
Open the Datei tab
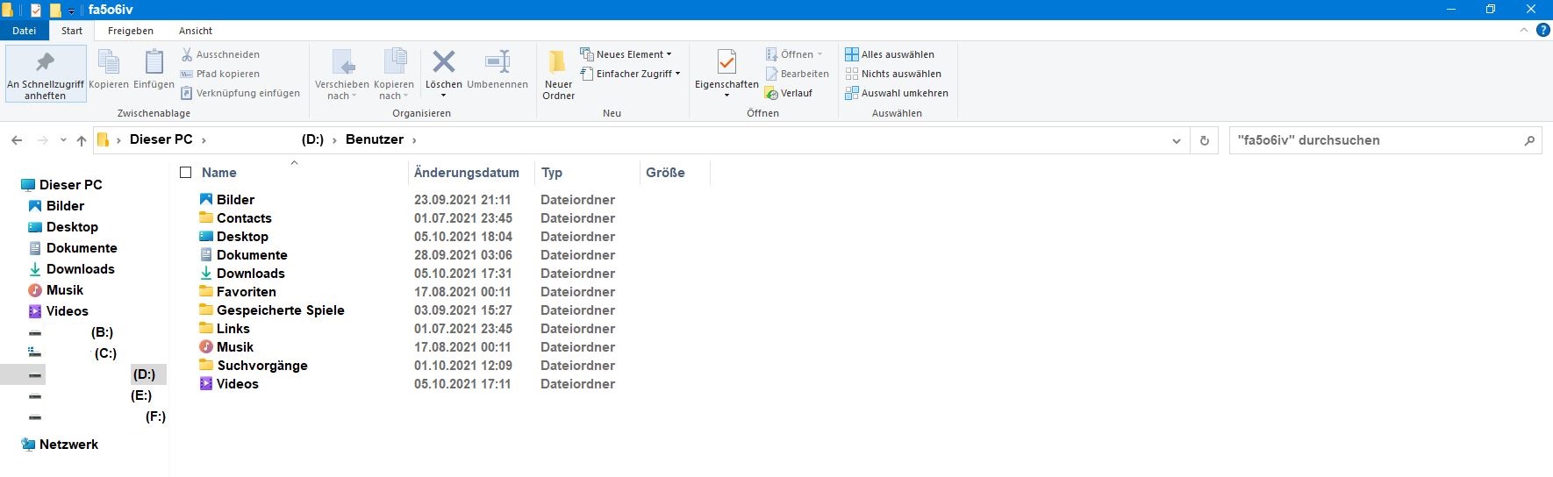pyautogui.click(x=25, y=31)
